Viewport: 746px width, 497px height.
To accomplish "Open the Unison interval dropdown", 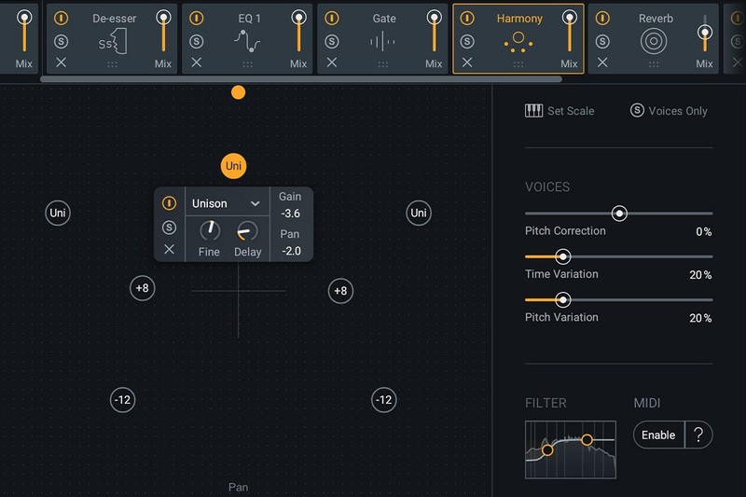I will point(226,203).
